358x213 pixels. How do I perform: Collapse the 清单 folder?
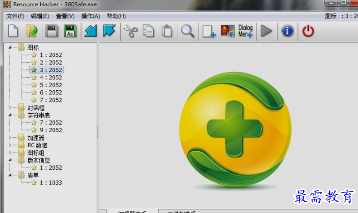tap(10, 175)
